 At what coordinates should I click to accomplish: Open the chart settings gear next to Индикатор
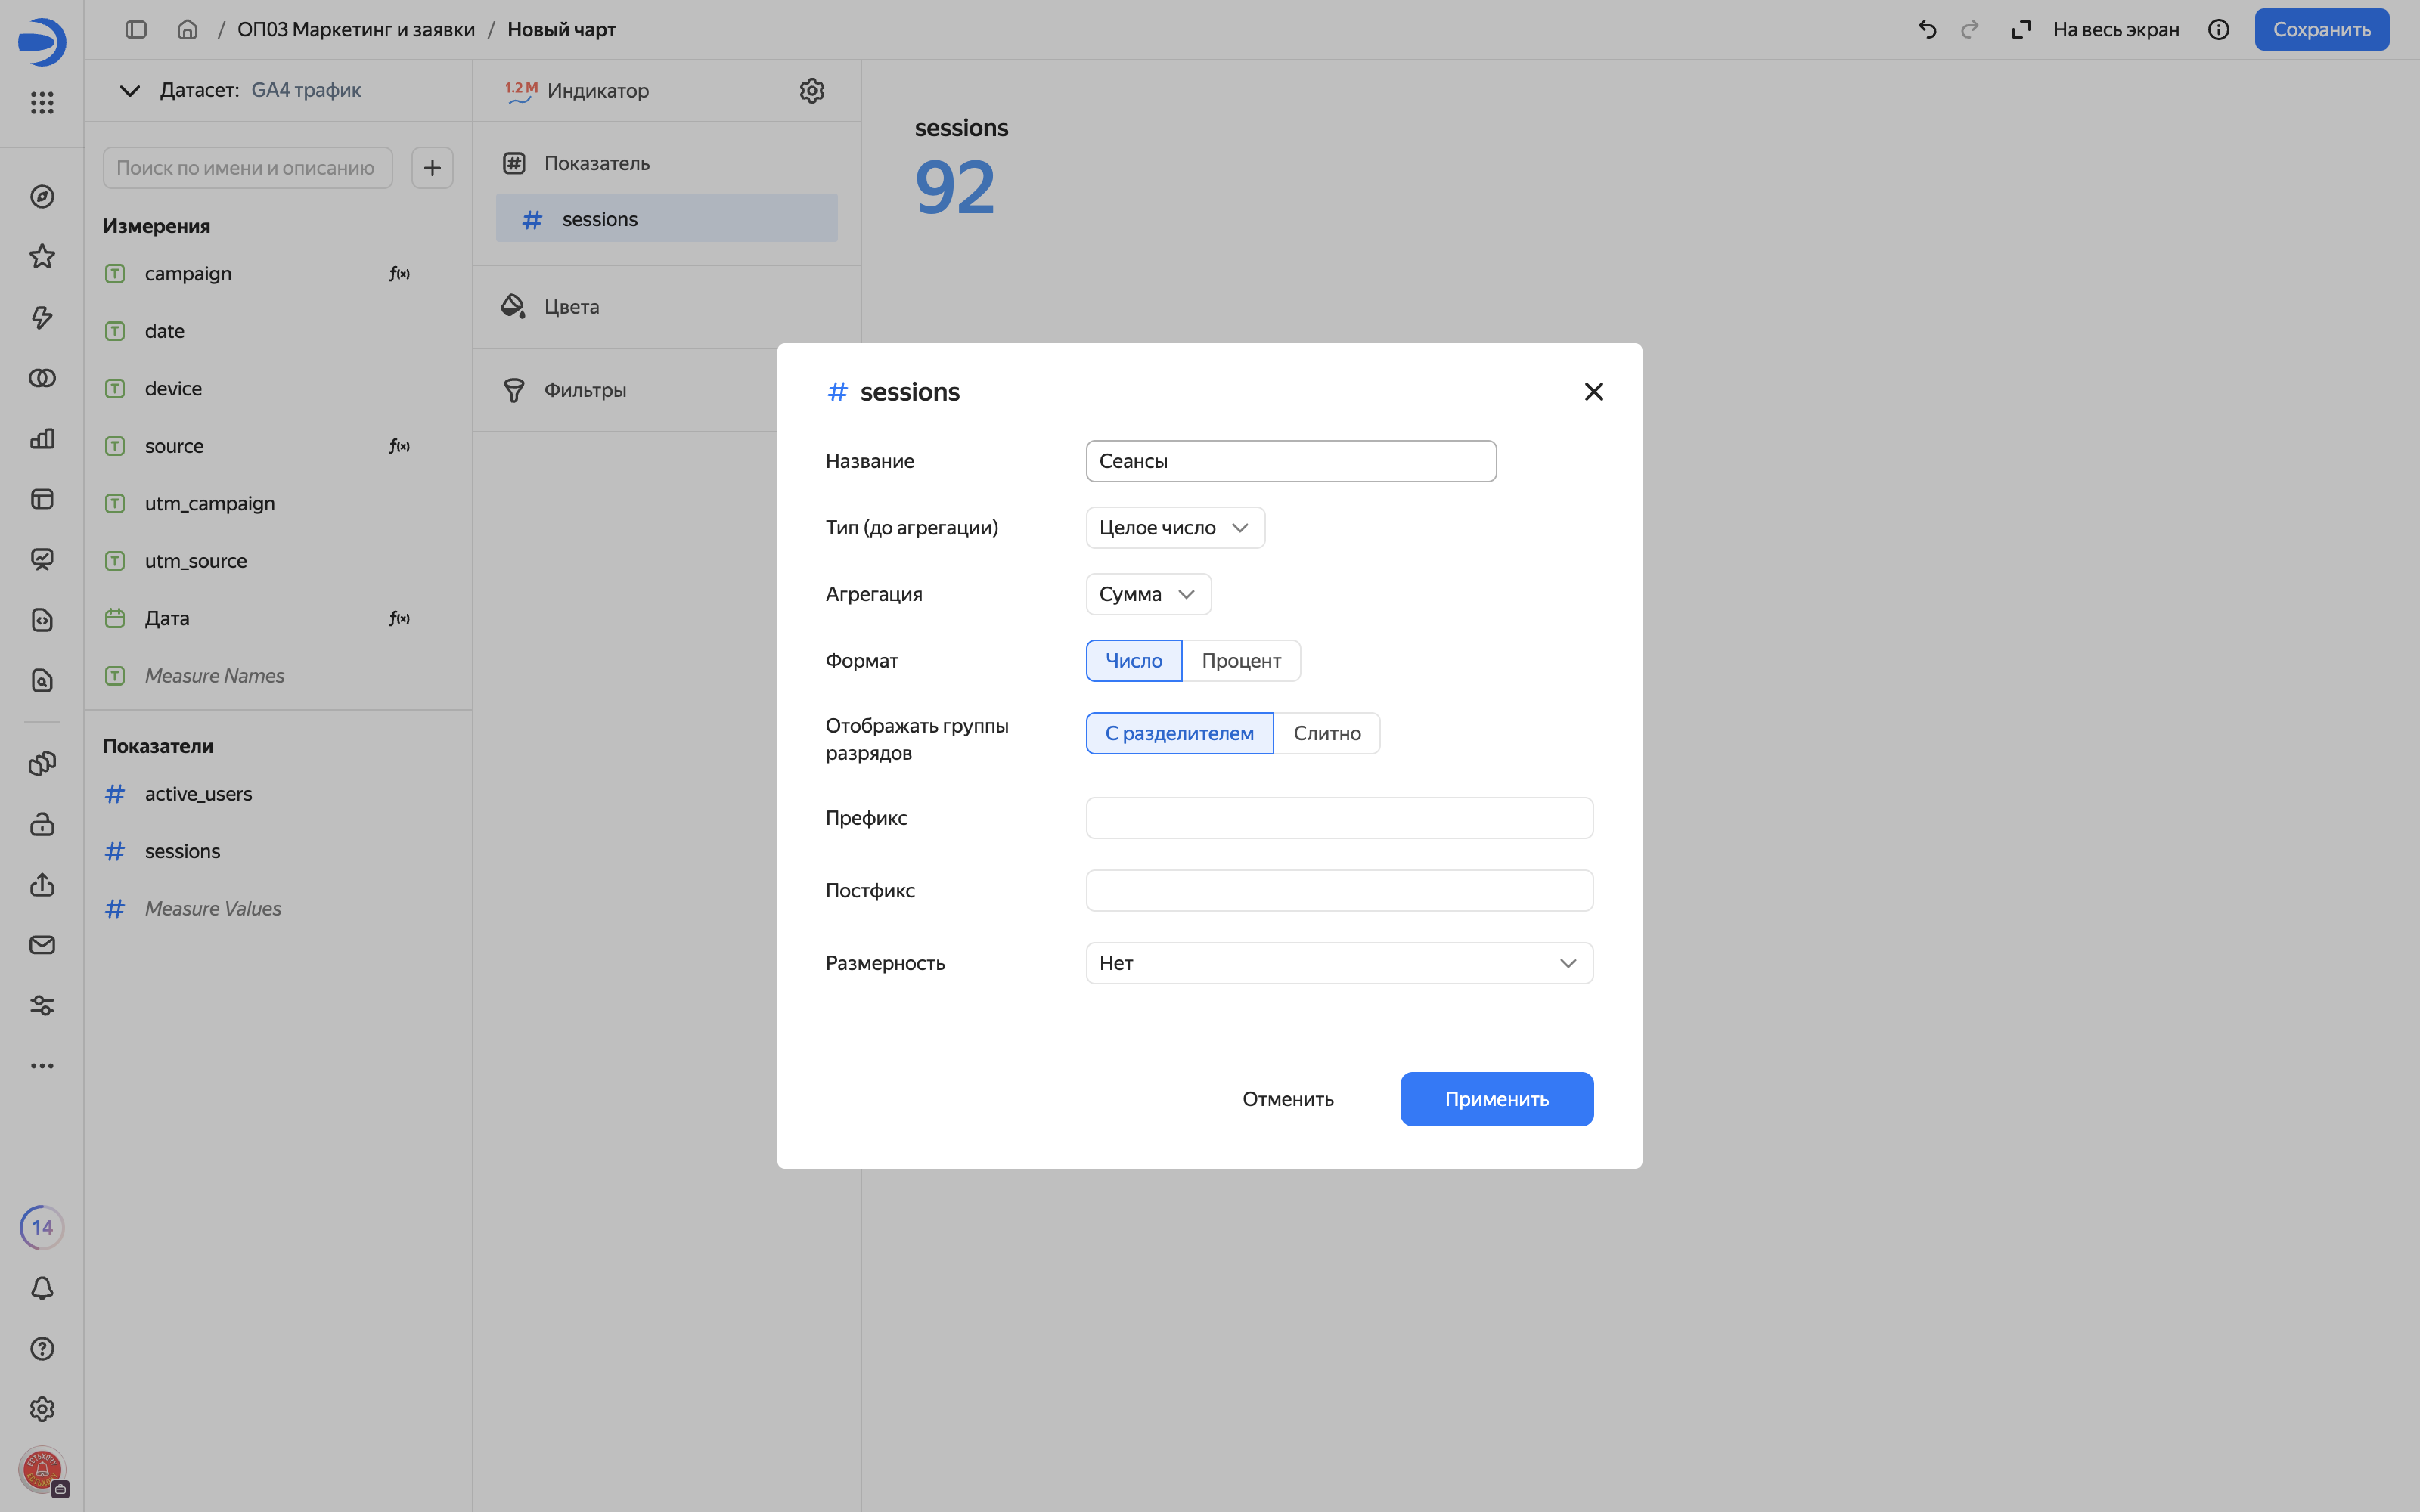(x=812, y=91)
